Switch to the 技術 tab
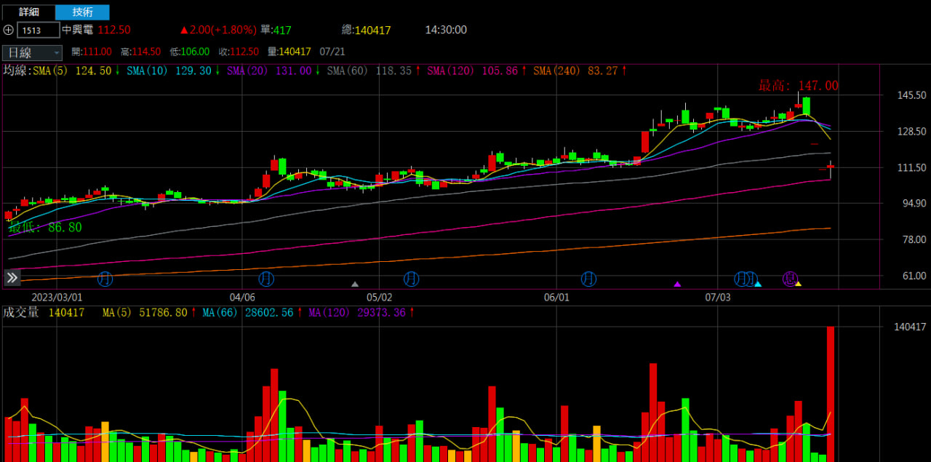 [x=82, y=12]
